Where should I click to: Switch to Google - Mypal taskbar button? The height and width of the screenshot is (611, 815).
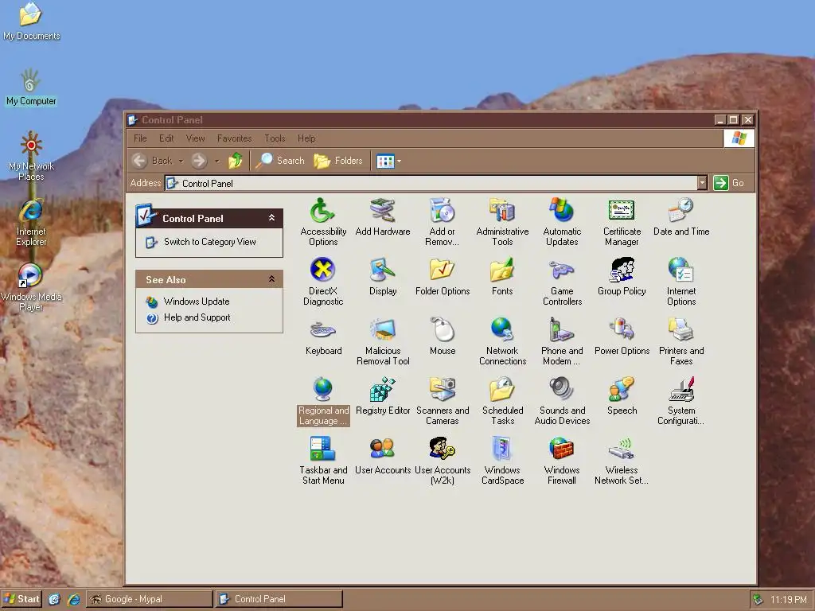point(150,599)
